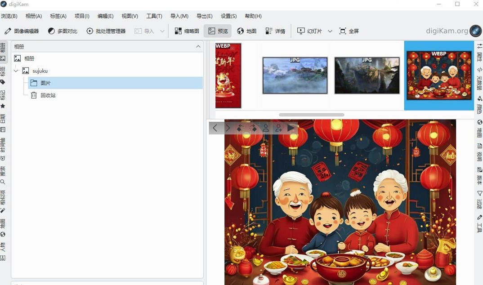
Task: Open the 图像编辑器 image editor
Action: 22,31
